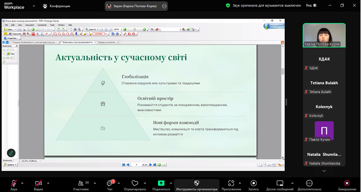This screenshot has height=192, width=361.
Task: Click the Save floppy disk icon
Action: click(x=20, y=30)
